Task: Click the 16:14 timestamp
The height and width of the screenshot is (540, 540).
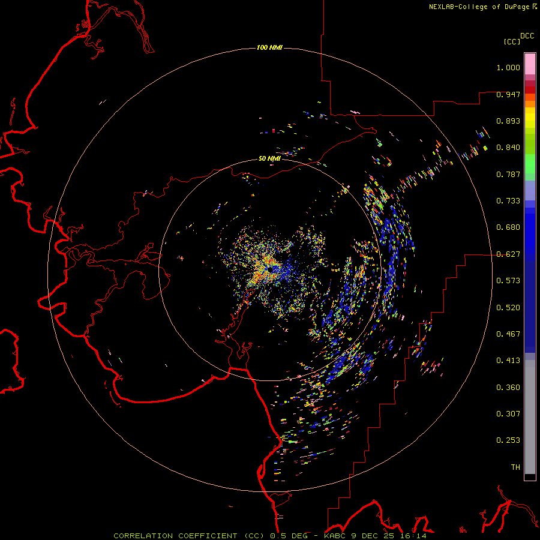Action: tap(415, 536)
